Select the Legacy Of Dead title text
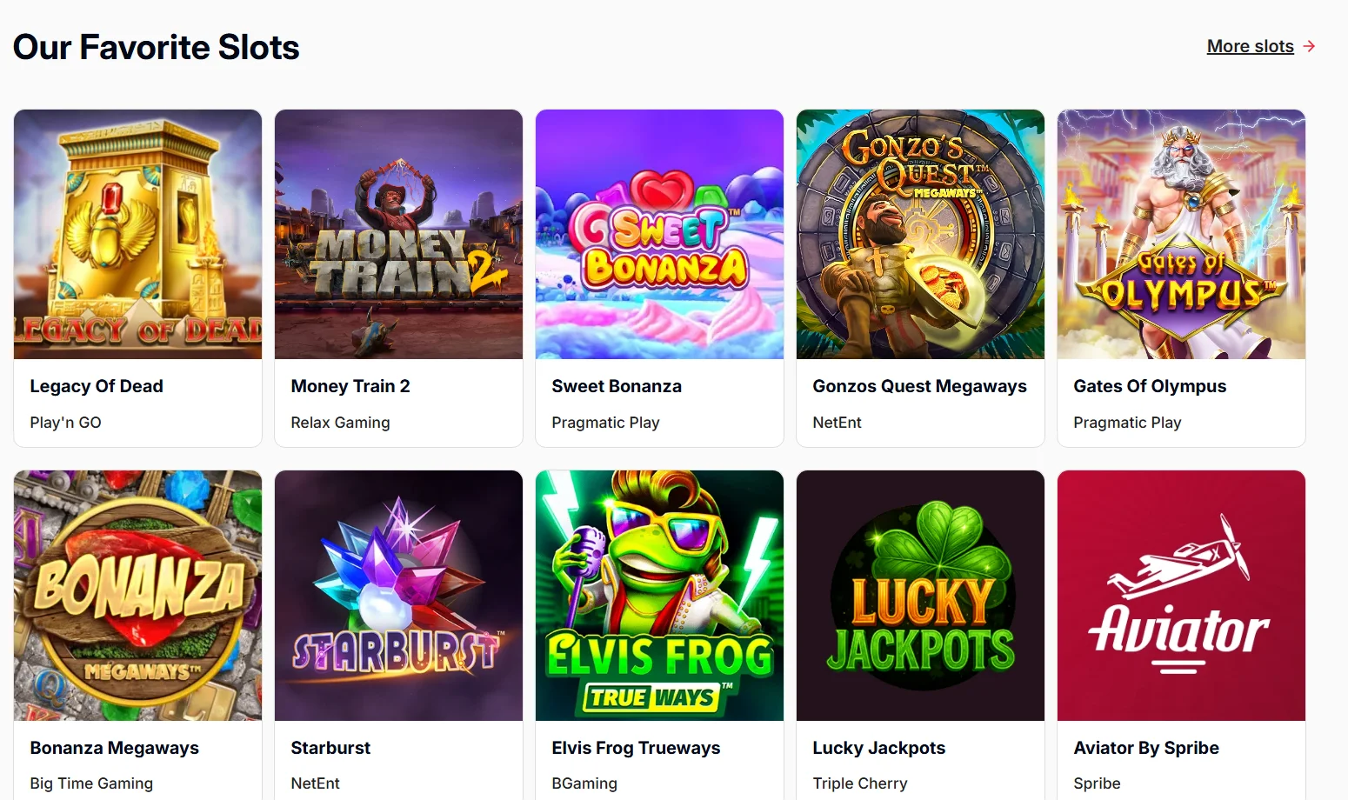 pyautogui.click(x=97, y=386)
